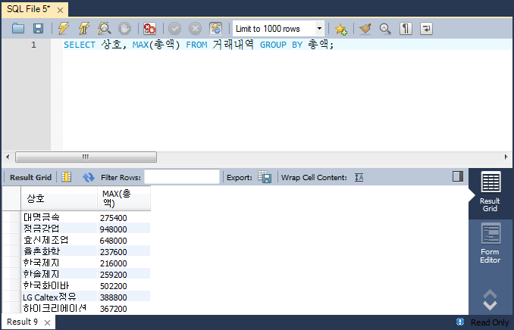
Task: Save the script with the floppy disk icon
Action: pos(38,29)
